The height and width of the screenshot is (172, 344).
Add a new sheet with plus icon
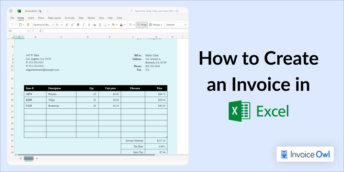coord(37,159)
